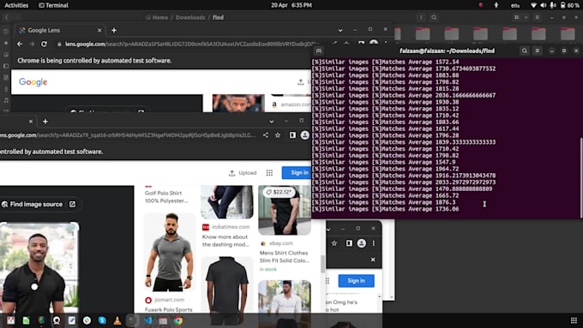Image resolution: width=583 pixels, height=328 pixels.
Task: Open the indiatimes.com Know more about result
Action: (x=225, y=236)
